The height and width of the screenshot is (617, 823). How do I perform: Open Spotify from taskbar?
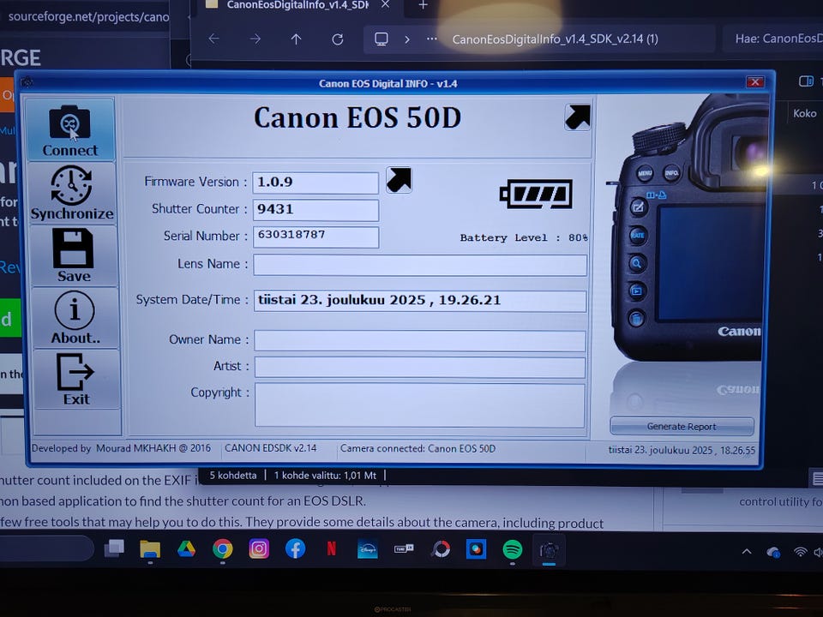click(x=513, y=550)
